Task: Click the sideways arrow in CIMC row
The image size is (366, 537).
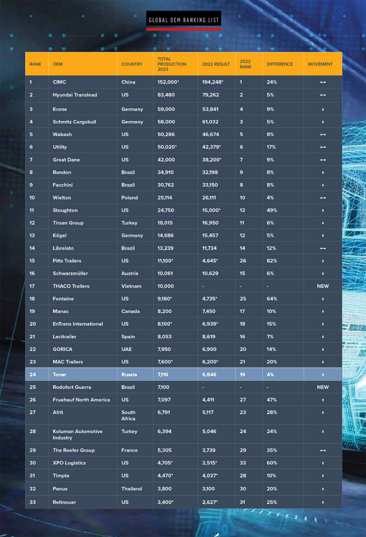Action: 322,82
